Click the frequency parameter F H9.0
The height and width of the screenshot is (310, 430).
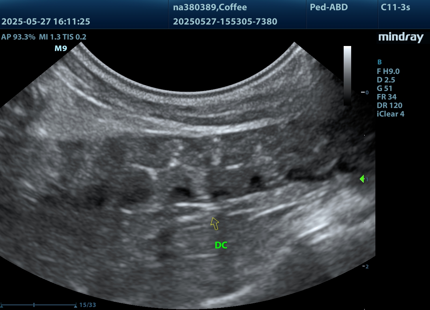tap(388, 71)
